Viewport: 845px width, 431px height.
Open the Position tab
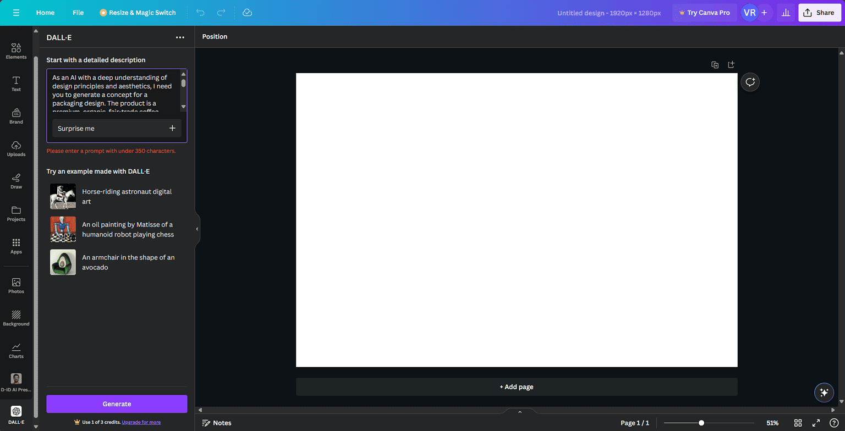(x=215, y=37)
